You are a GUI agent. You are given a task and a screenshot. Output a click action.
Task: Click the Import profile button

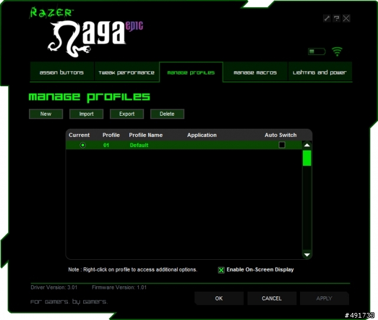[x=86, y=114]
